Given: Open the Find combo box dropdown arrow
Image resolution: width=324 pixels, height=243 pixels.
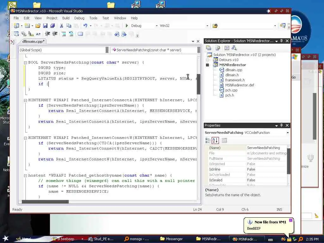Looking at the screenshot, I should 275,26.
